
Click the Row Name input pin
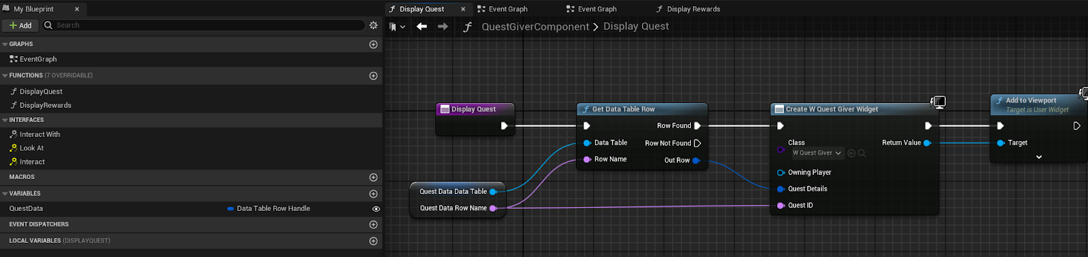click(x=587, y=159)
